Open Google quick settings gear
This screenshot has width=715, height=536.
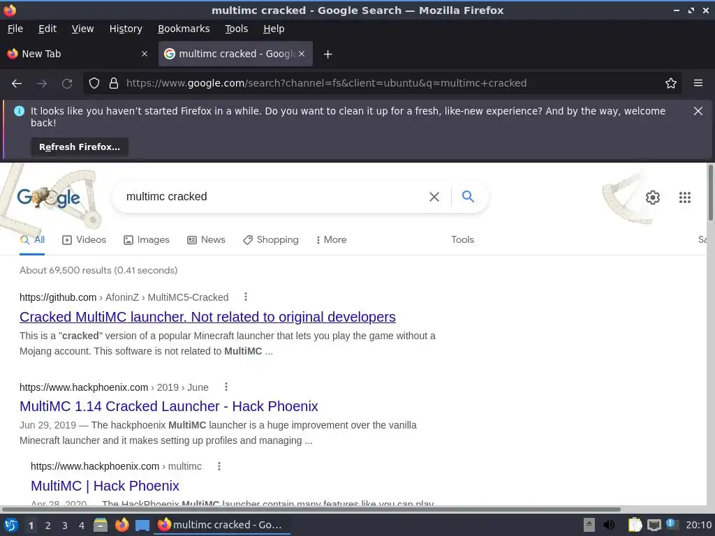point(653,198)
